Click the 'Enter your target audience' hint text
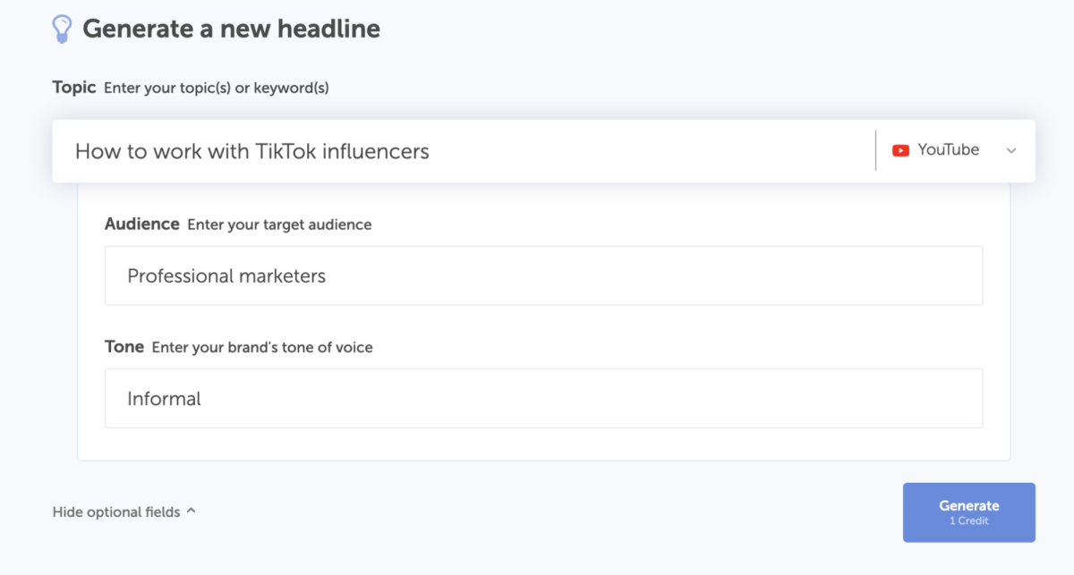This screenshot has width=1074, height=575. (279, 225)
